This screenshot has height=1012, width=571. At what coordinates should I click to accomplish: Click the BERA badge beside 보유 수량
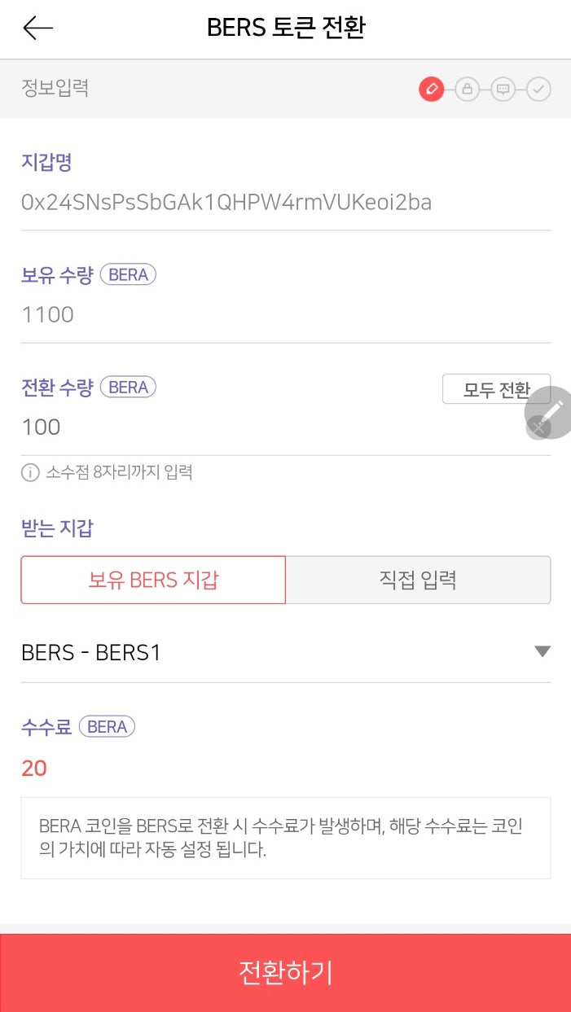pos(128,274)
